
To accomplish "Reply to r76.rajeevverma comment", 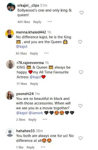I will coord(34,84).
